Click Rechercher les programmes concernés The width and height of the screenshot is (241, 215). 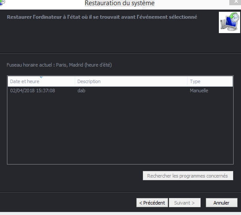coord(188,176)
